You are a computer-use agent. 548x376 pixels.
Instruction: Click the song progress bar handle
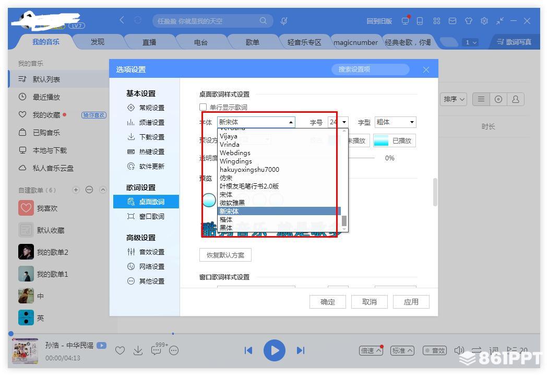tap(11, 334)
